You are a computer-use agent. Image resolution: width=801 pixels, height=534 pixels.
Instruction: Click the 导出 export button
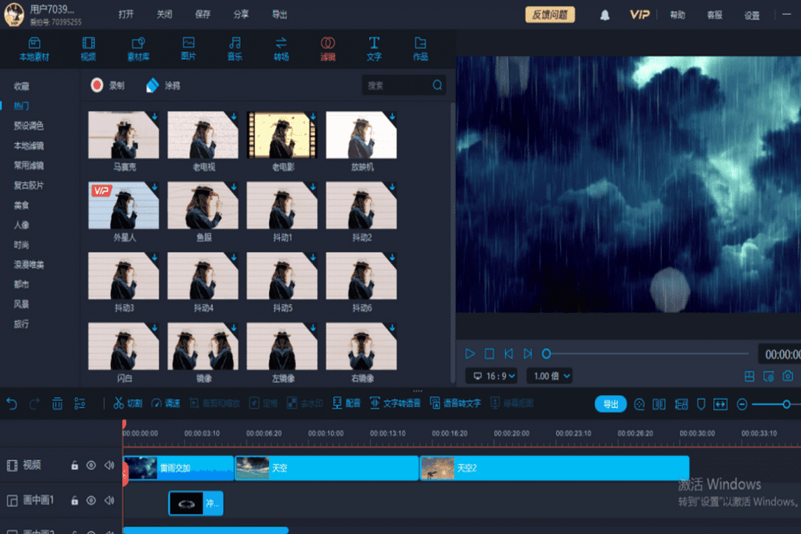click(x=610, y=403)
